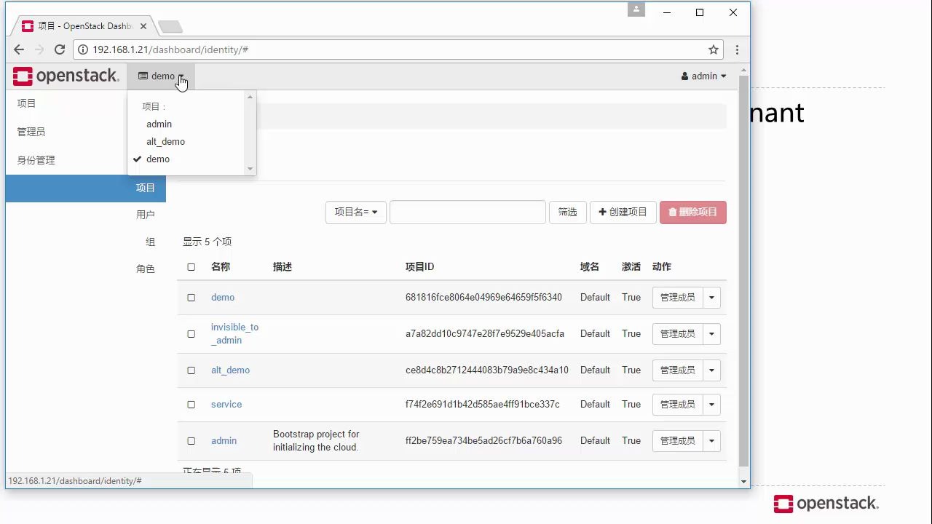Choose alt_demo project from dropdown list
This screenshot has width=932, height=524.
pyautogui.click(x=165, y=141)
